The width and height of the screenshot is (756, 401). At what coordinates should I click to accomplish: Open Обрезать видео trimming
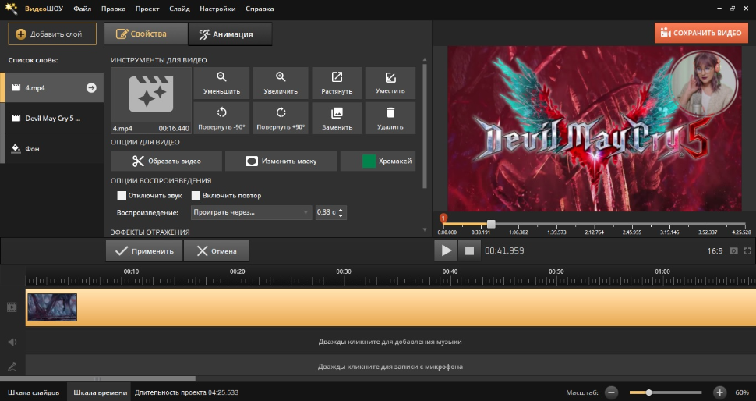166,161
